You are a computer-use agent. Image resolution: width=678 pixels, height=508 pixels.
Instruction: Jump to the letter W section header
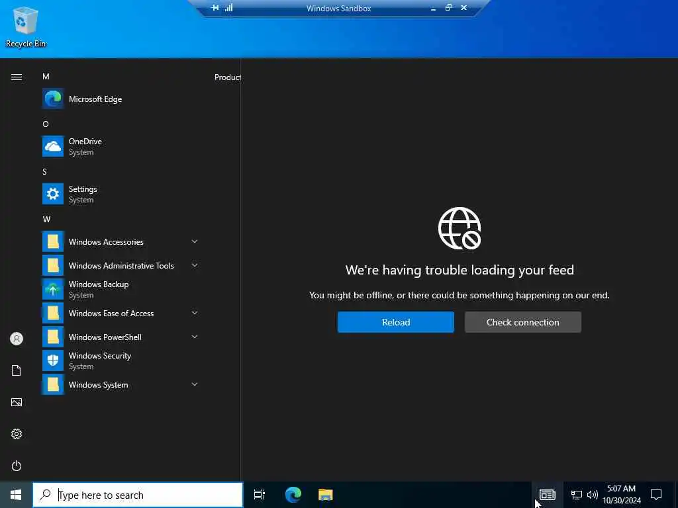[x=47, y=220]
